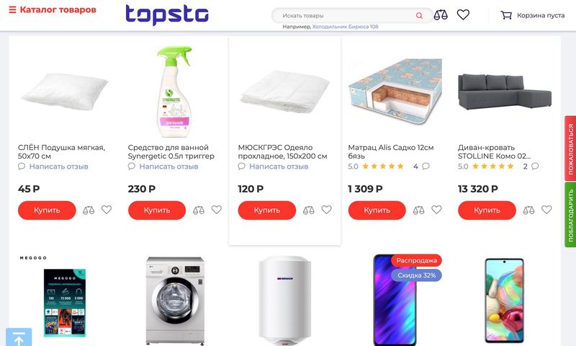Expand the Каталог товаров hamburger menu
Screen dimensions: 576x346
click(12, 9)
